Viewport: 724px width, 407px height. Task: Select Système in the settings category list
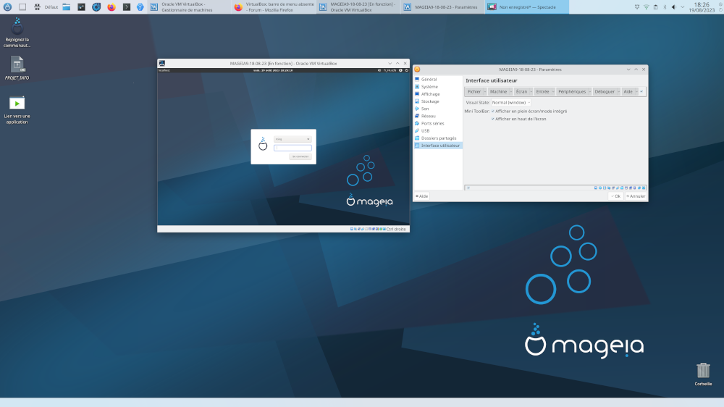tap(438, 87)
